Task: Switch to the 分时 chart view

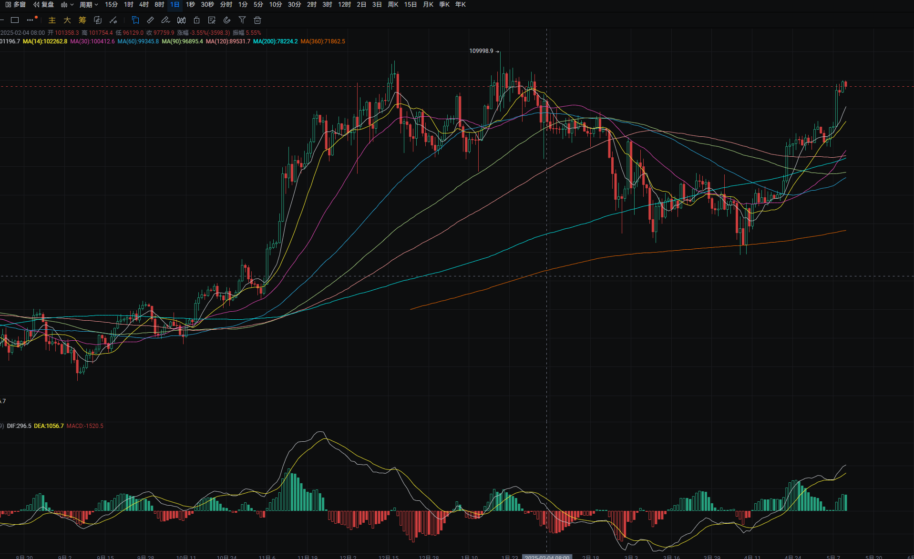Action: 226,5
